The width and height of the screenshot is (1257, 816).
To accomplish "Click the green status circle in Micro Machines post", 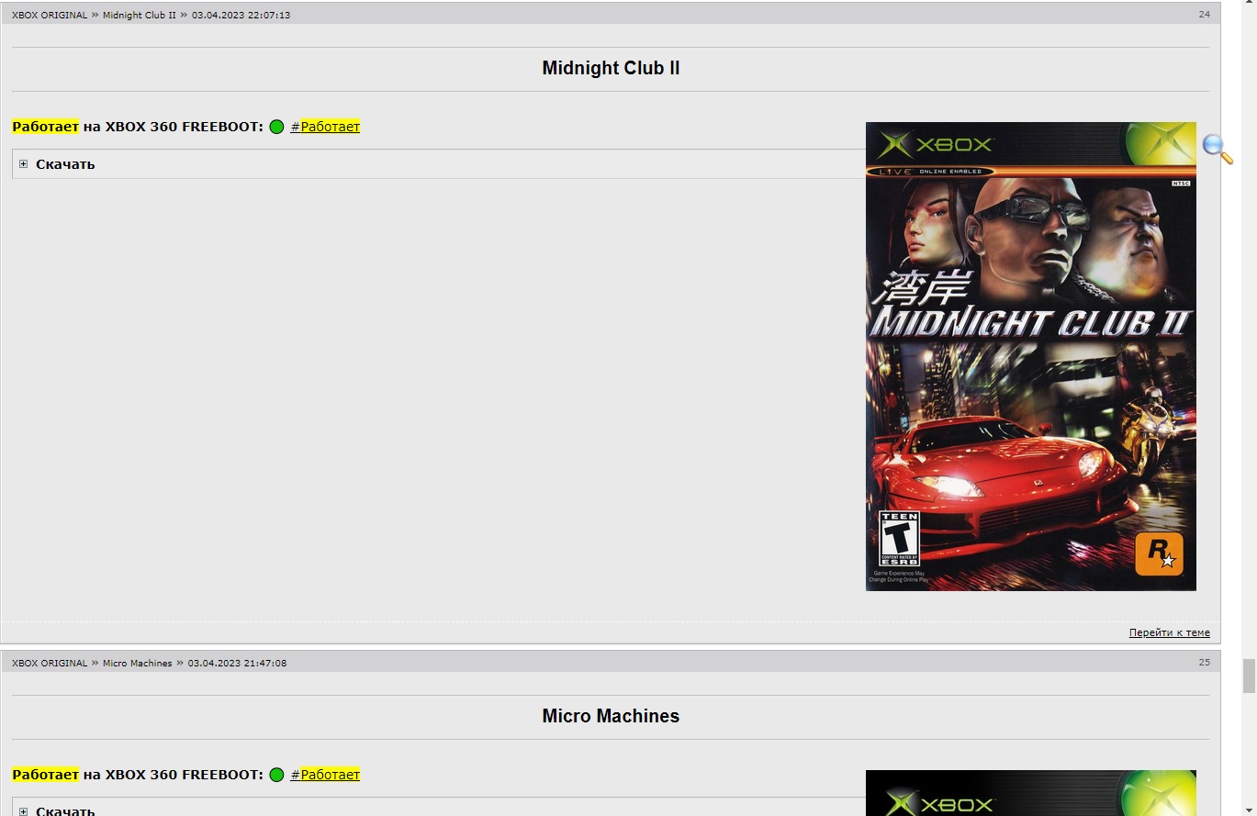I will pos(276,775).
